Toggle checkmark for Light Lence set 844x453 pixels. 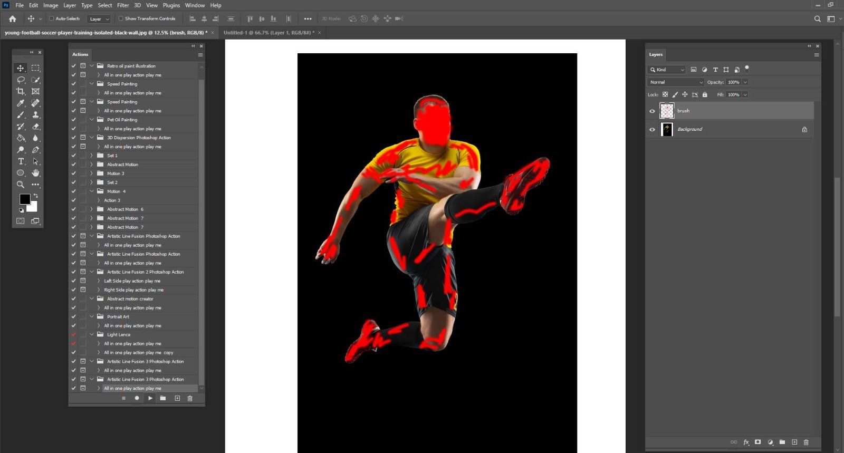74,334
